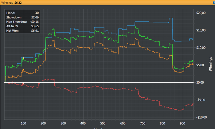
Task: Click the 800 x-axis tick label
Action: tap(162, 123)
